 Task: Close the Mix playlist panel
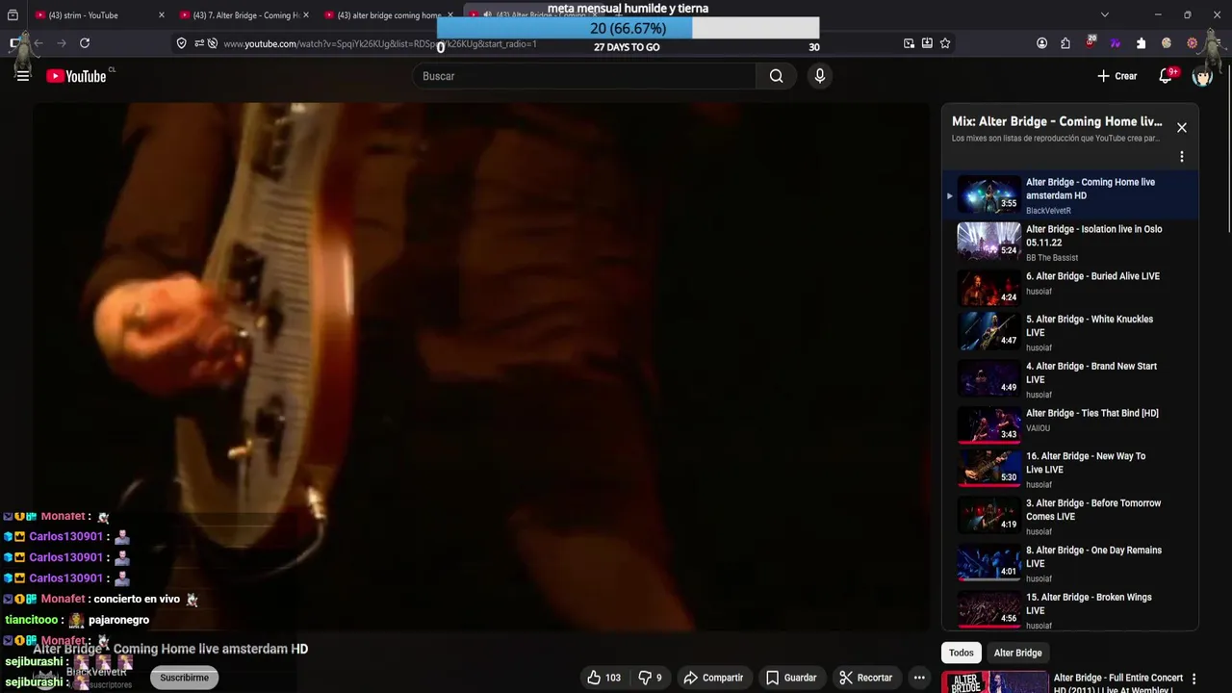point(1182,127)
